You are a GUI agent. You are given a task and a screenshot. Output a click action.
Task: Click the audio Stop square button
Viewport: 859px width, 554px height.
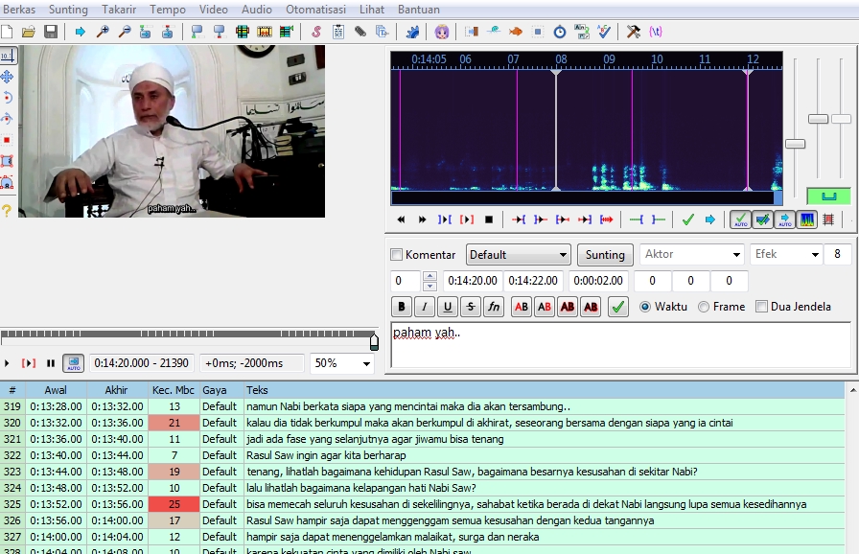489,219
